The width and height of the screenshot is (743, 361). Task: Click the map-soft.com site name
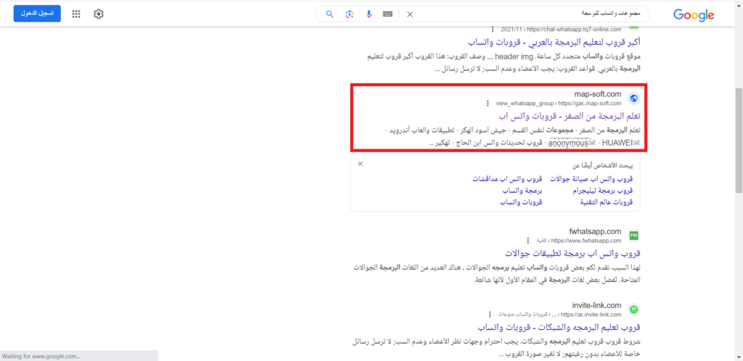598,94
